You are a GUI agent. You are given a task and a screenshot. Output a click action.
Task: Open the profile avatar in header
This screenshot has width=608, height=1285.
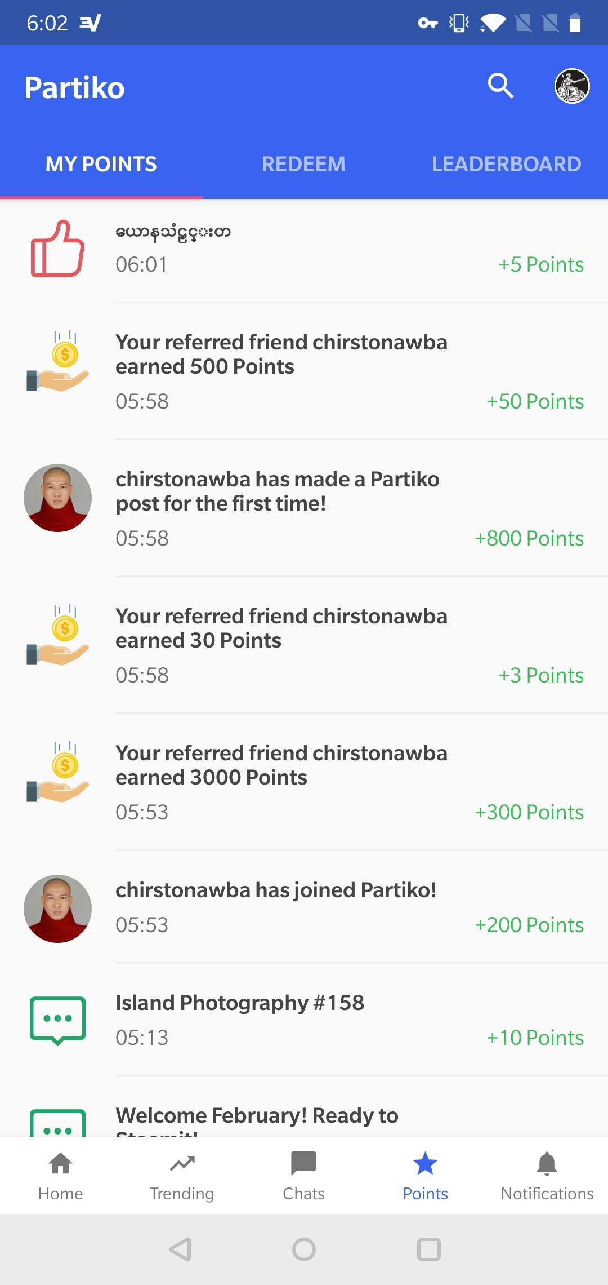click(x=572, y=86)
